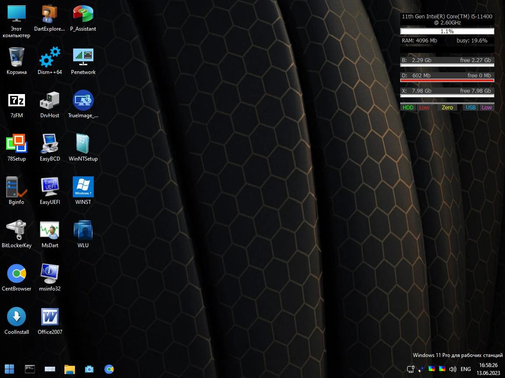
Task: Click the 11th Gen Intel Core CPU name
Action: [x=447, y=19]
